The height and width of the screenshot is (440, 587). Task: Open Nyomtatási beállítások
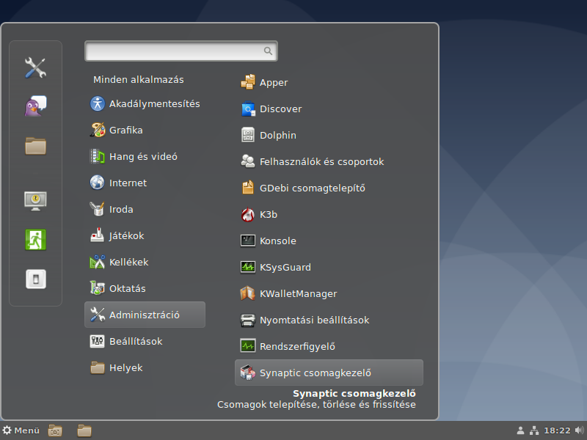(x=329, y=320)
